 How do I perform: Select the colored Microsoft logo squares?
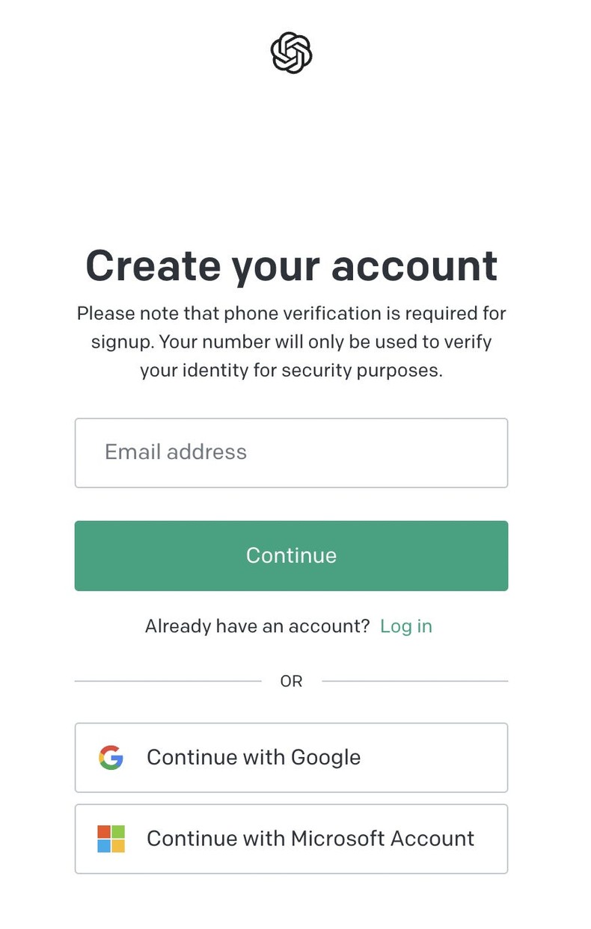(111, 839)
